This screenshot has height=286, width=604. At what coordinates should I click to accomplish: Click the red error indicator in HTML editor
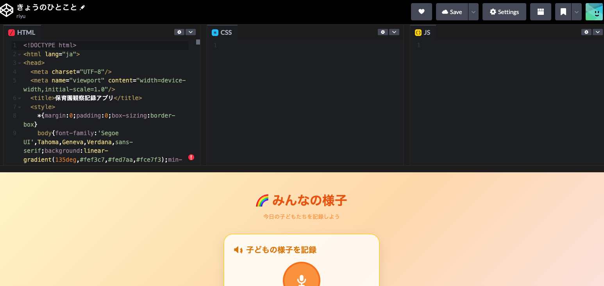[x=191, y=157]
